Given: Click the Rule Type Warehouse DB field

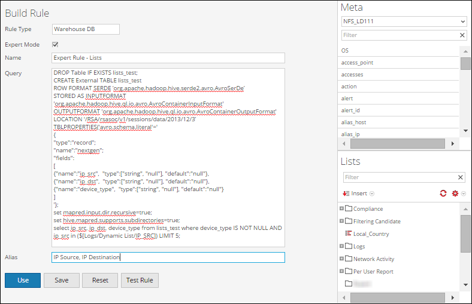Looking at the screenshot, I should click(x=86, y=29).
